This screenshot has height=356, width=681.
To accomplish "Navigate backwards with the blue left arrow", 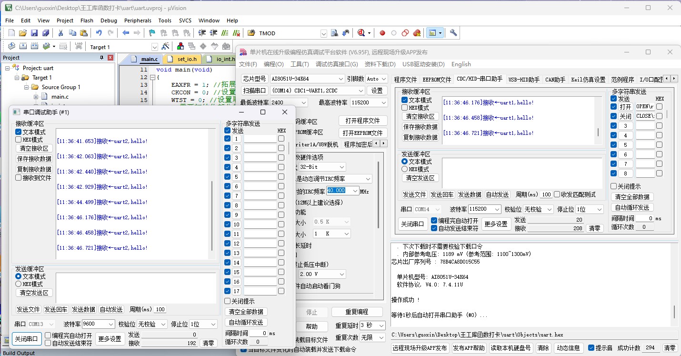I will 126,33.
